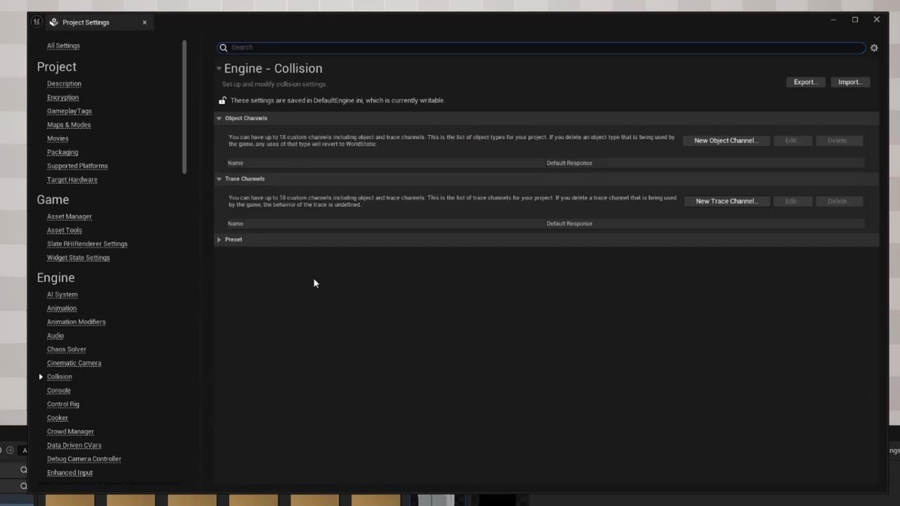Close the Project Settings tab
Viewport: 900px width, 506px height.
point(145,22)
